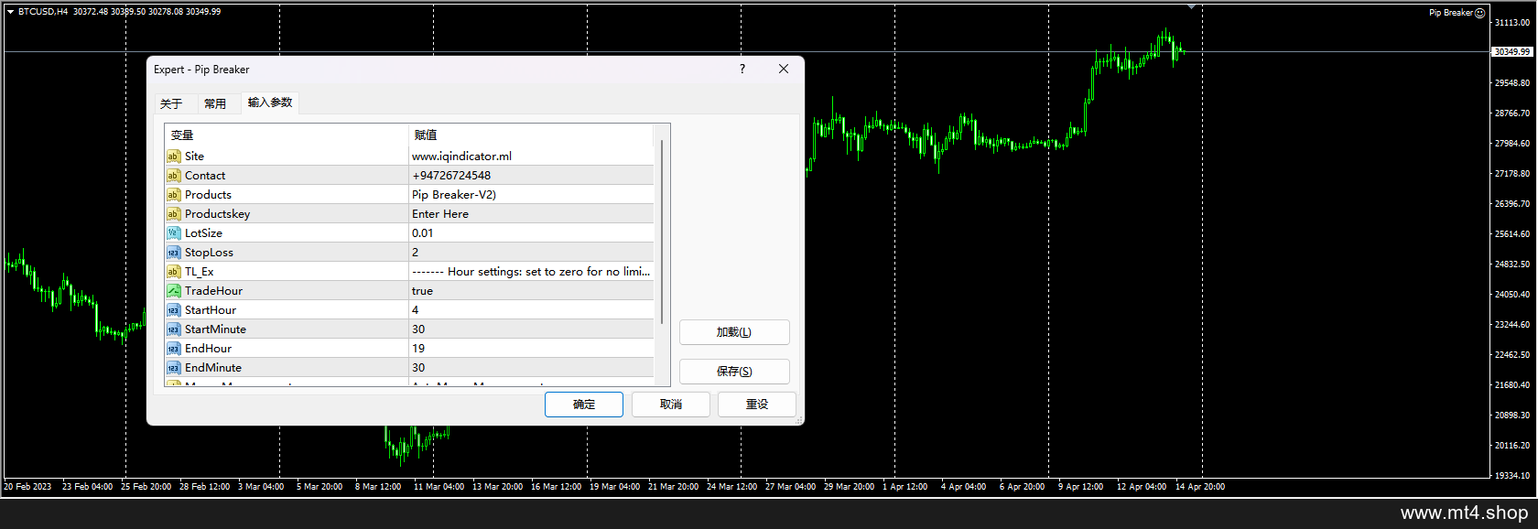Select the LotSize variable name
The height and width of the screenshot is (529, 1538).
point(203,233)
